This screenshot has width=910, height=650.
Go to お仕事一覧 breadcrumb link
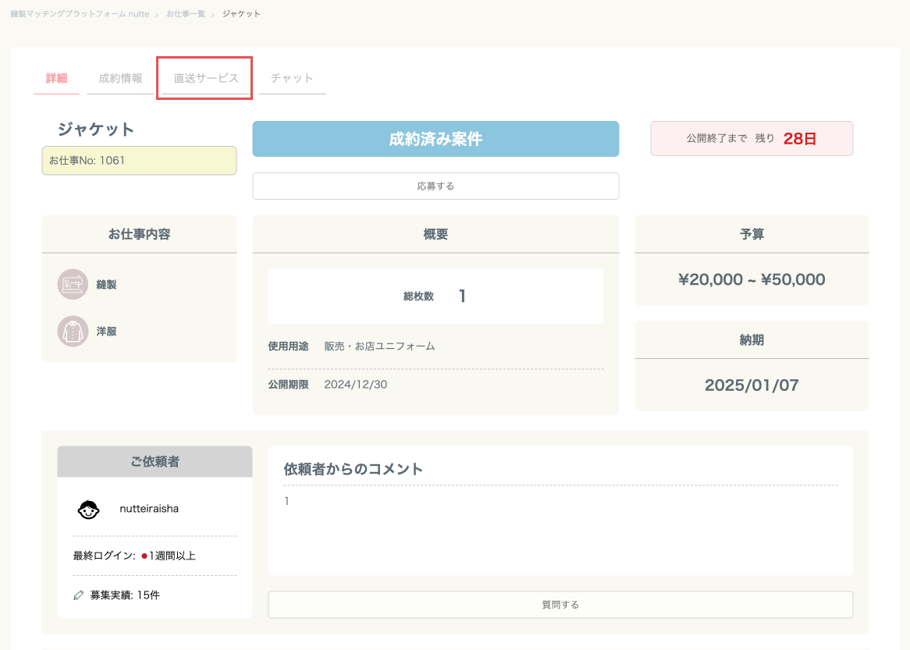click(186, 14)
